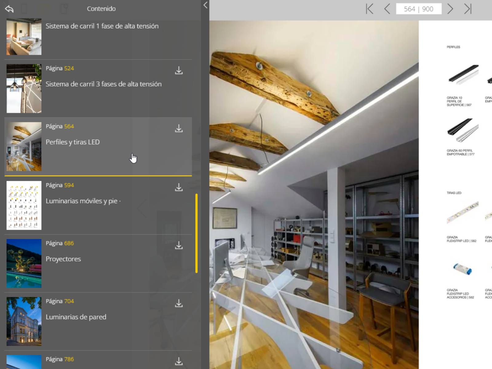Select 'Sistema de carril 3 fases de alta tensión'
492x369 pixels.
(104, 84)
